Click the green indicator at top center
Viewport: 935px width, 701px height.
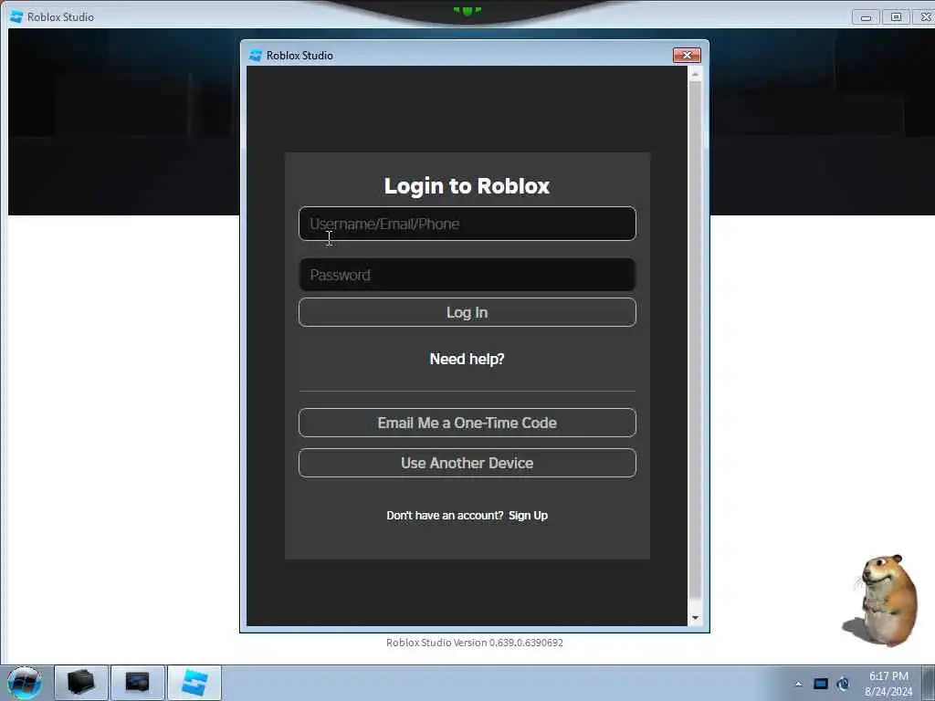(467, 10)
